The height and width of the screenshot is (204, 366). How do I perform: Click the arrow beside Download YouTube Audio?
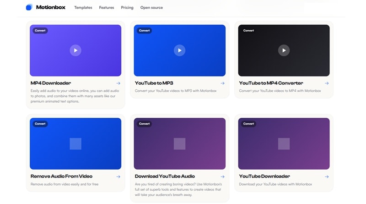click(222, 176)
